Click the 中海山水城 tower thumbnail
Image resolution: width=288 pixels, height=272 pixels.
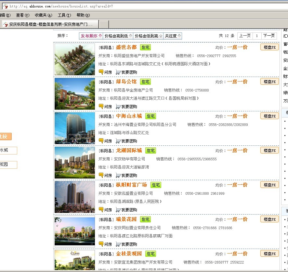point(75,128)
